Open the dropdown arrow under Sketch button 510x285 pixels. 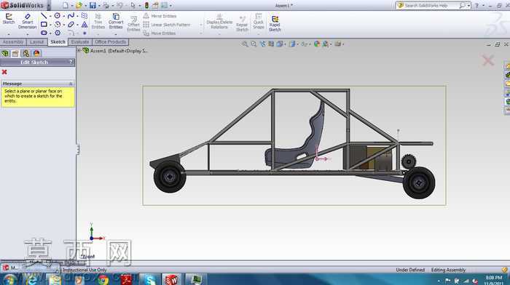(9, 33)
